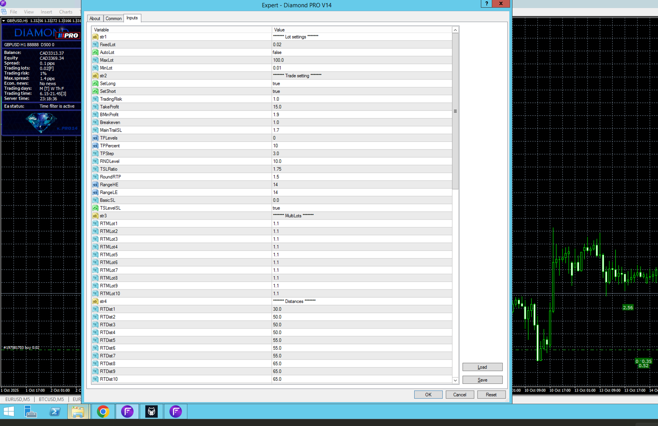Save the input settings with Save button

(482, 380)
